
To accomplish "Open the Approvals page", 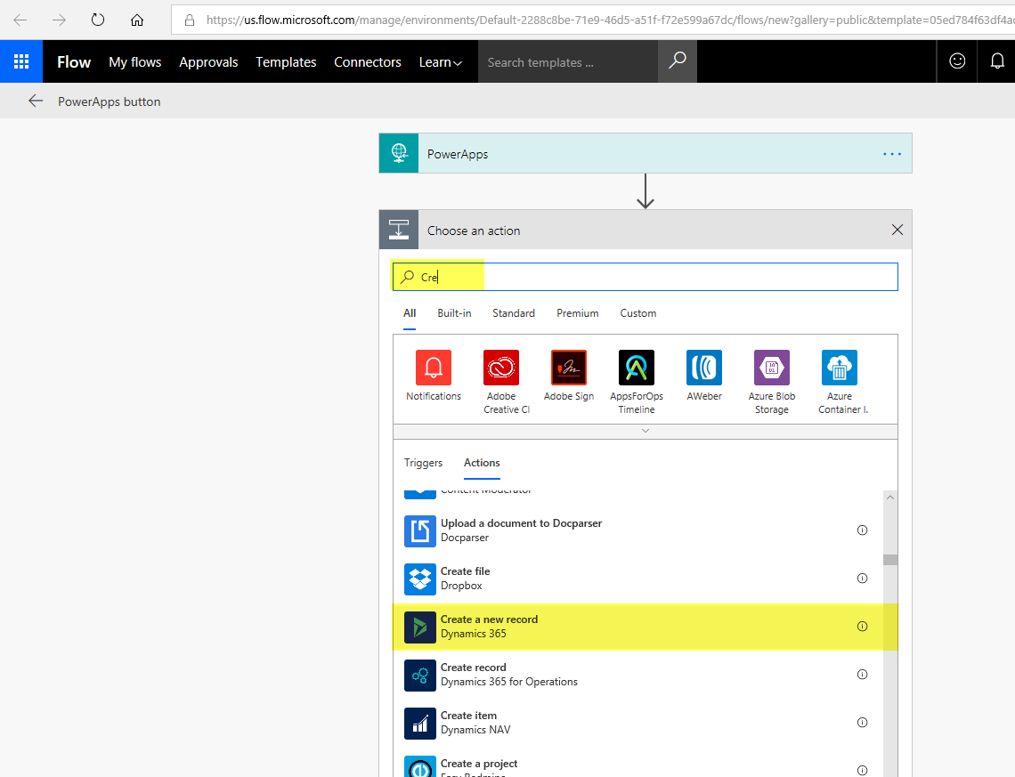I will pos(208,62).
